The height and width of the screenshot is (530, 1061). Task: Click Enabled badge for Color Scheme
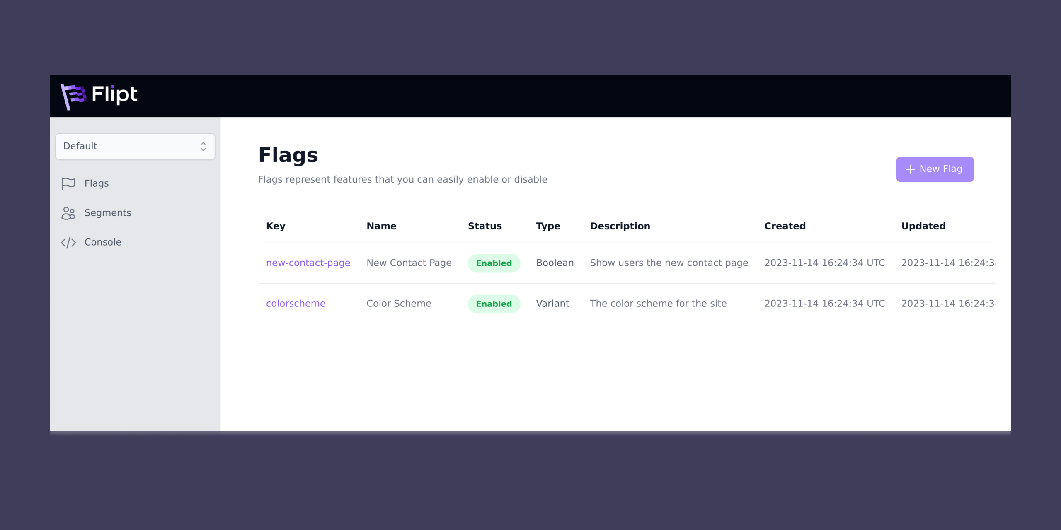494,304
